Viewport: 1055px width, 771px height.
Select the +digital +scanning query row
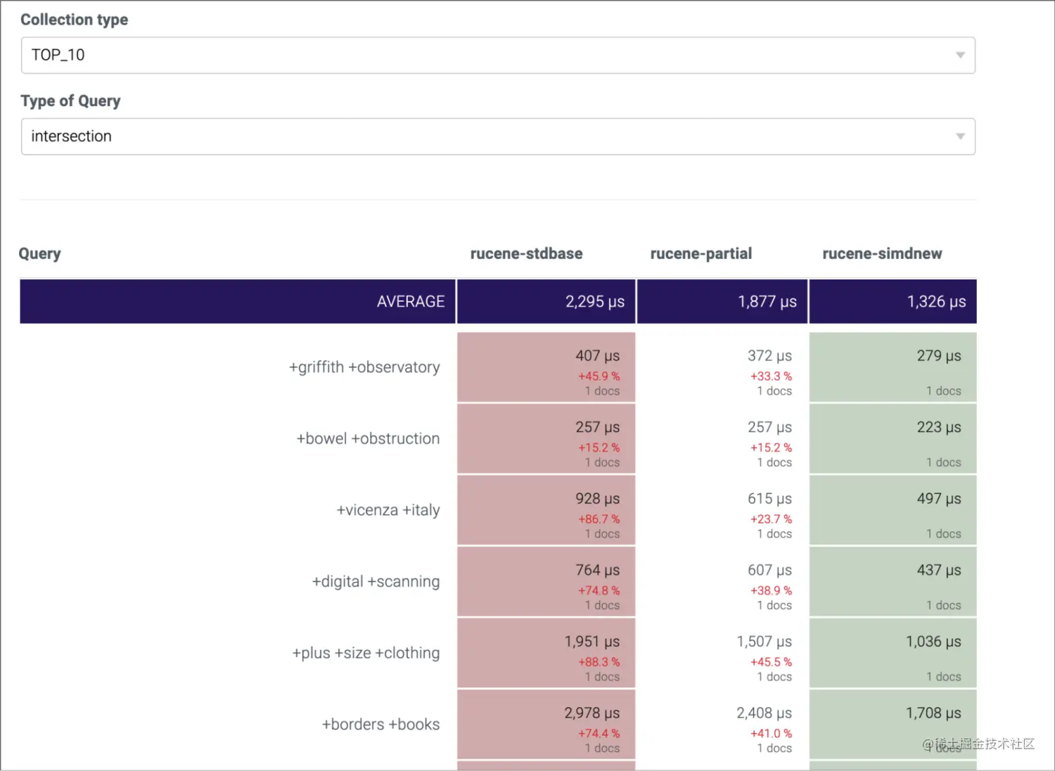[x=376, y=582]
